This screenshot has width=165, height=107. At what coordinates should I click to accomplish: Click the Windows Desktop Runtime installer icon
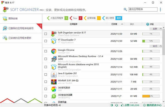point(54,59)
